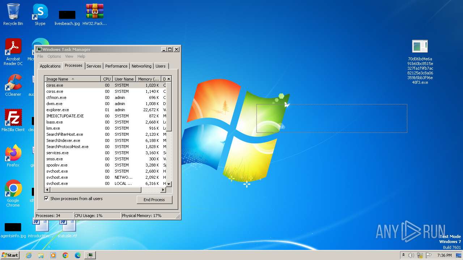
Task: Show hidden system tray icons
Action: click(x=403, y=255)
